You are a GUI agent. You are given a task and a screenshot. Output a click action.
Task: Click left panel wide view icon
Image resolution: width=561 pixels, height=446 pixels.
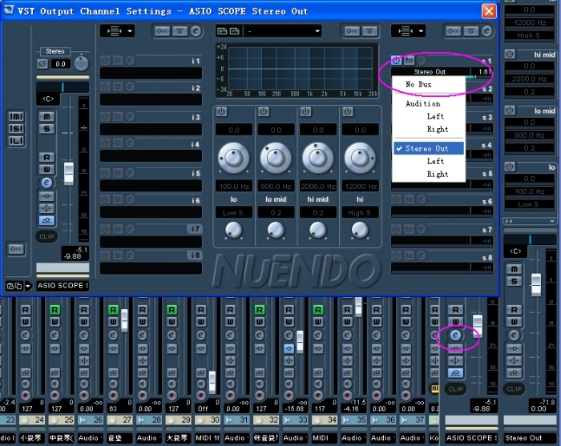(16, 116)
